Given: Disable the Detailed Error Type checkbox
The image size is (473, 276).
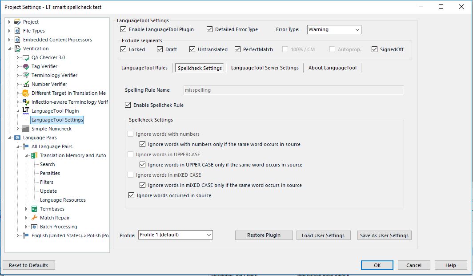Looking at the screenshot, I should point(209,29).
